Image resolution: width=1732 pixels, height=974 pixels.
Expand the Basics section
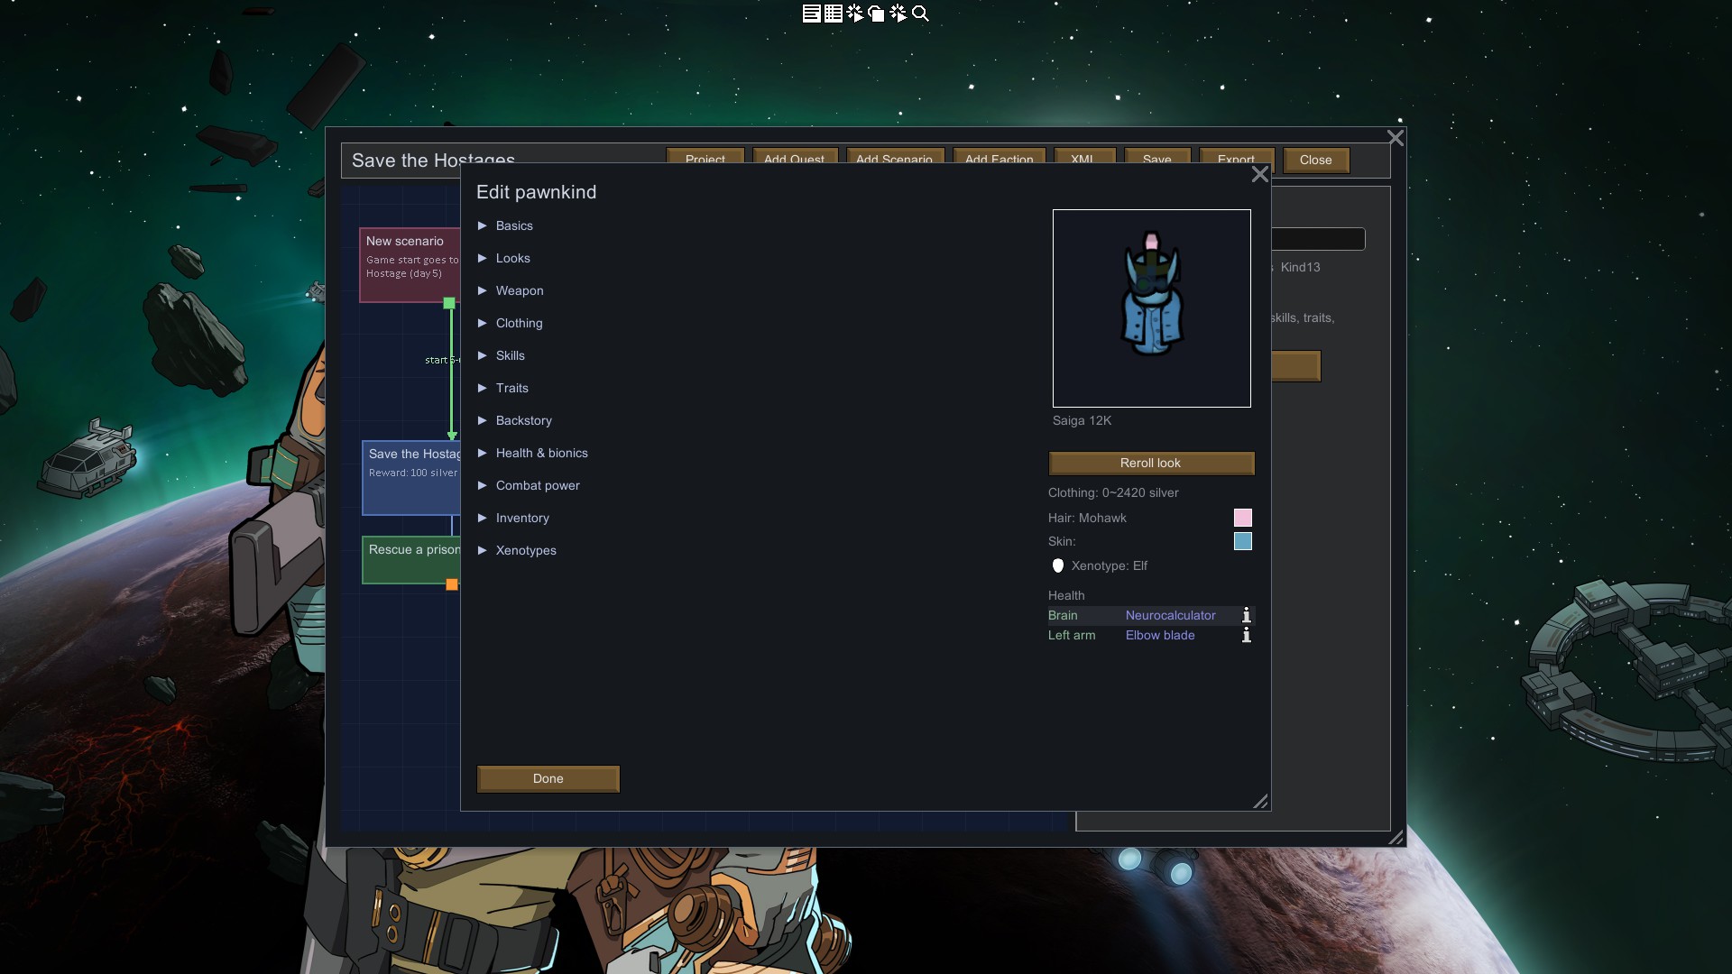(505, 225)
